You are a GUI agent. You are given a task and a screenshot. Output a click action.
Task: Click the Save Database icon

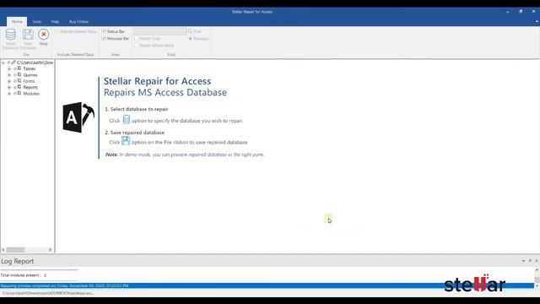pyautogui.click(x=28, y=35)
